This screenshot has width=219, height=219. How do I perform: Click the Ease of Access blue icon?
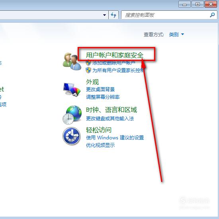click(72, 136)
